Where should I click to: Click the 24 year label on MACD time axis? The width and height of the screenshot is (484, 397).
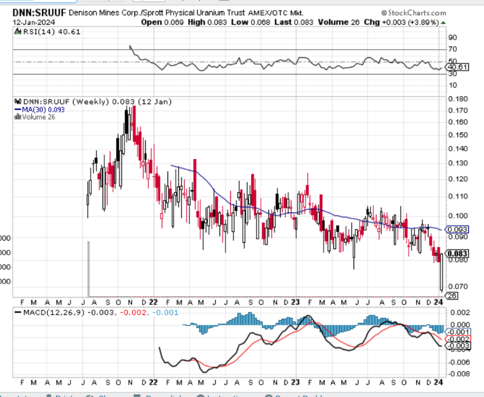pos(438,382)
